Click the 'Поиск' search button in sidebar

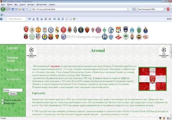point(13,94)
